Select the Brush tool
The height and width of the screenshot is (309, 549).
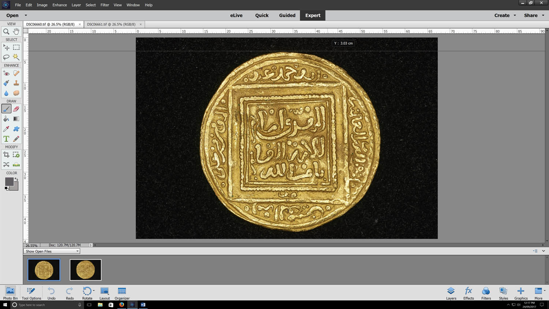(6, 109)
